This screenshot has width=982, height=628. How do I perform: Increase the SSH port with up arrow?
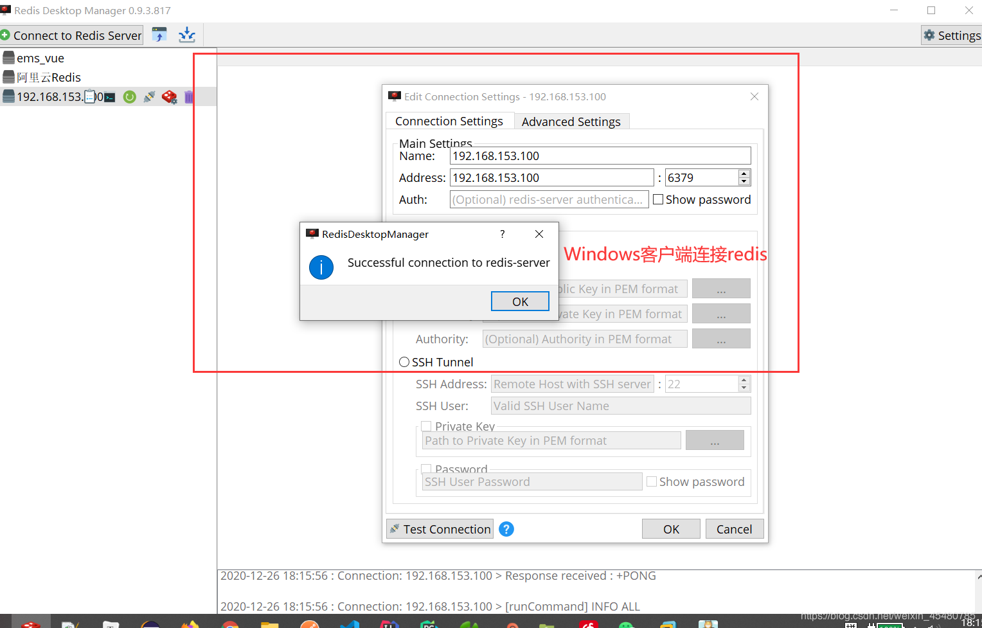[x=744, y=380]
